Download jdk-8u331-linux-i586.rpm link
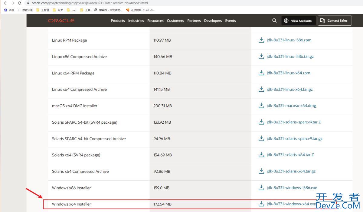The width and height of the screenshot is (363, 212). pyautogui.click(x=289, y=40)
